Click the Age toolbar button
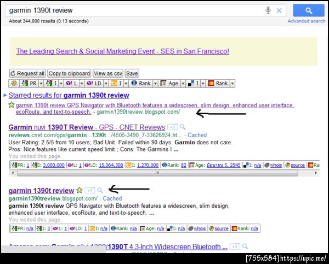Image resolution: width=329 pixels, height=264 pixels. [x=169, y=83]
